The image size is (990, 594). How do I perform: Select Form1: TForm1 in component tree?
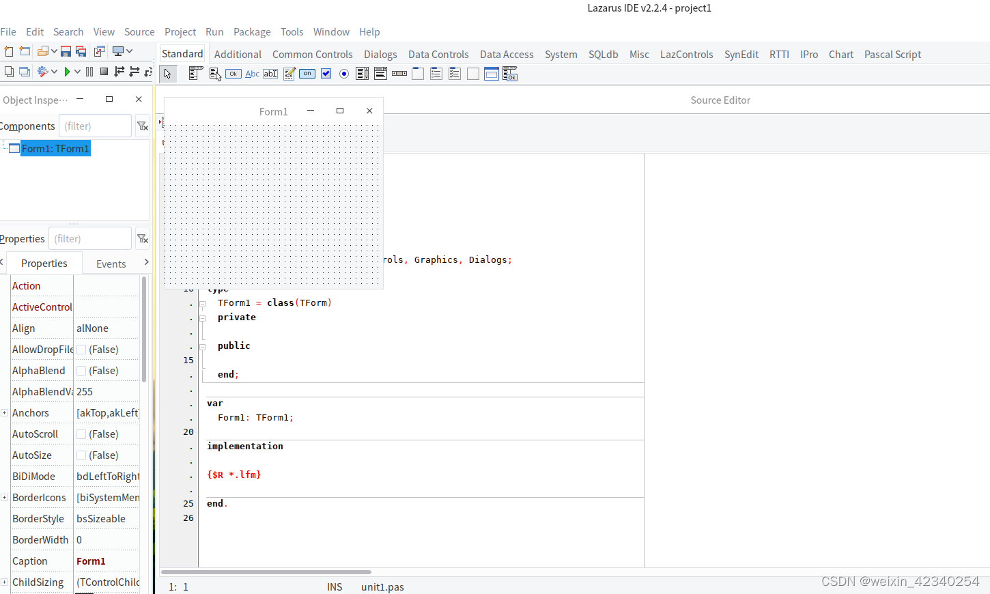click(x=55, y=148)
